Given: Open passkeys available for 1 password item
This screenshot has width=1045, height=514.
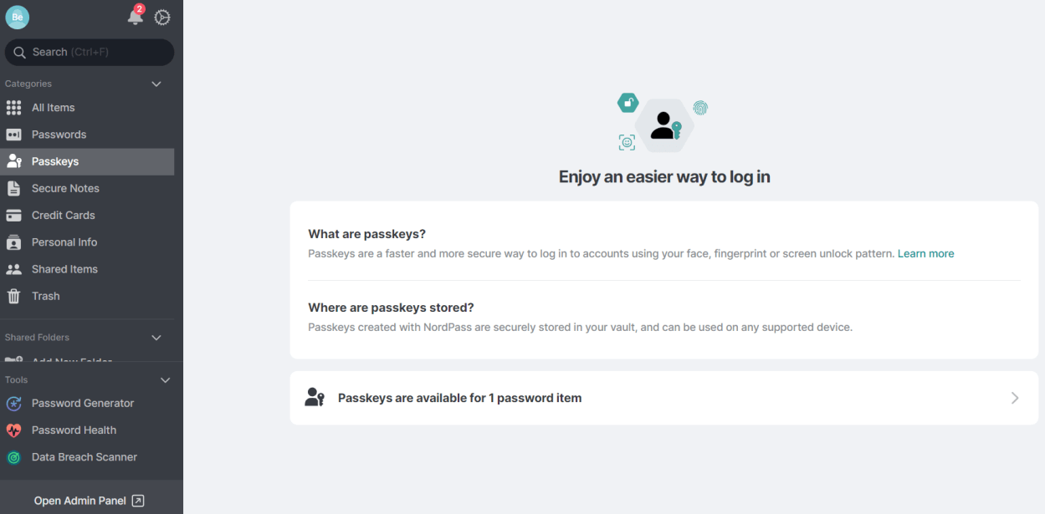Looking at the screenshot, I should [x=663, y=398].
